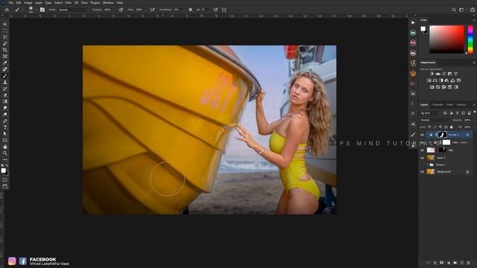Select the Clone Stamp tool
The image size is (477, 268).
coord(5,82)
